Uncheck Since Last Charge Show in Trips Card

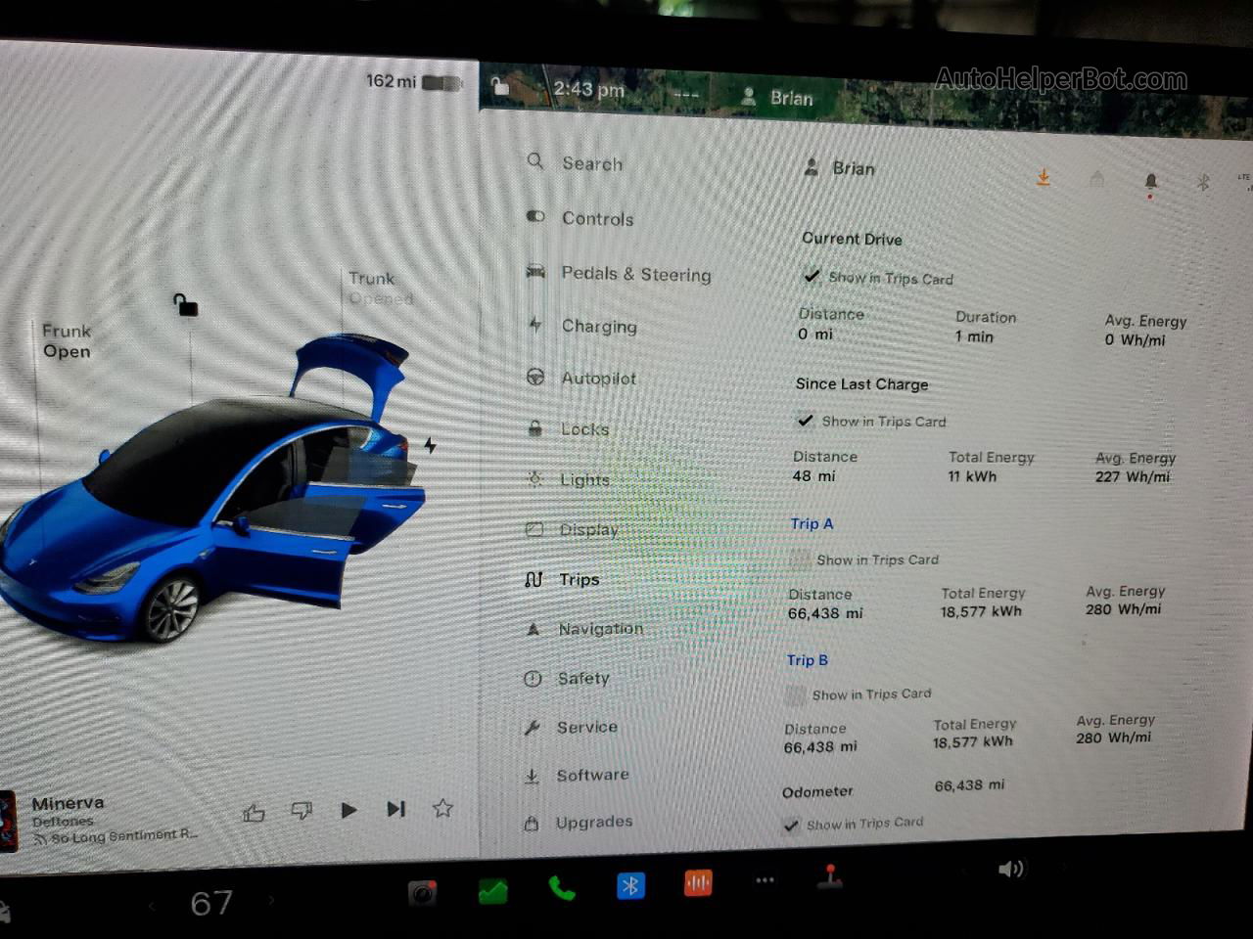pos(805,421)
